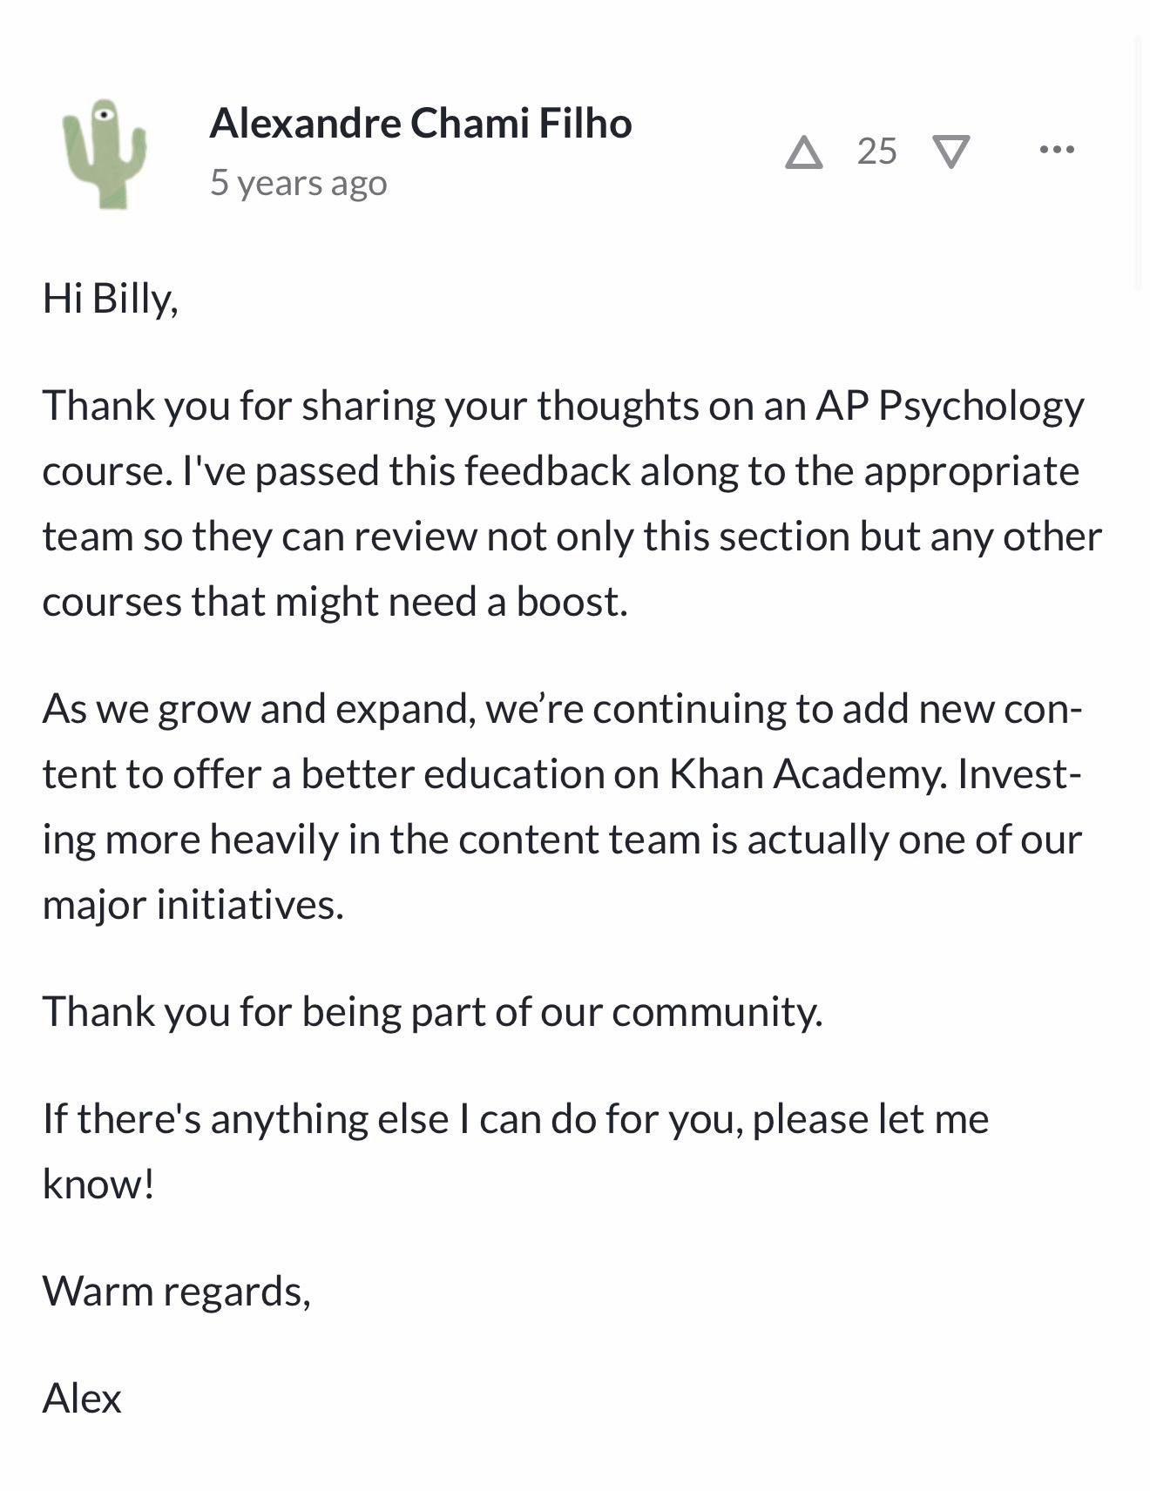Click the "Alex" signature at the bottom

point(82,1399)
